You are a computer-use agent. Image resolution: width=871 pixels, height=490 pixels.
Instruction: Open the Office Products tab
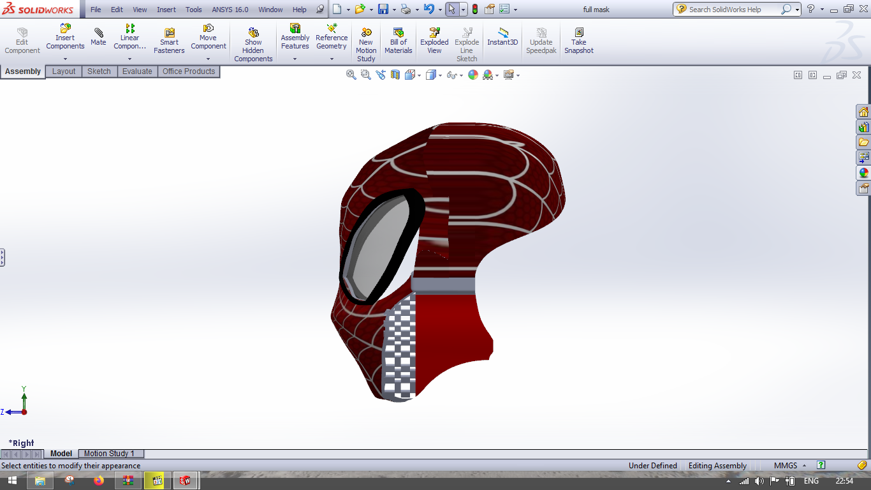pyautogui.click(x=189, y=71)
